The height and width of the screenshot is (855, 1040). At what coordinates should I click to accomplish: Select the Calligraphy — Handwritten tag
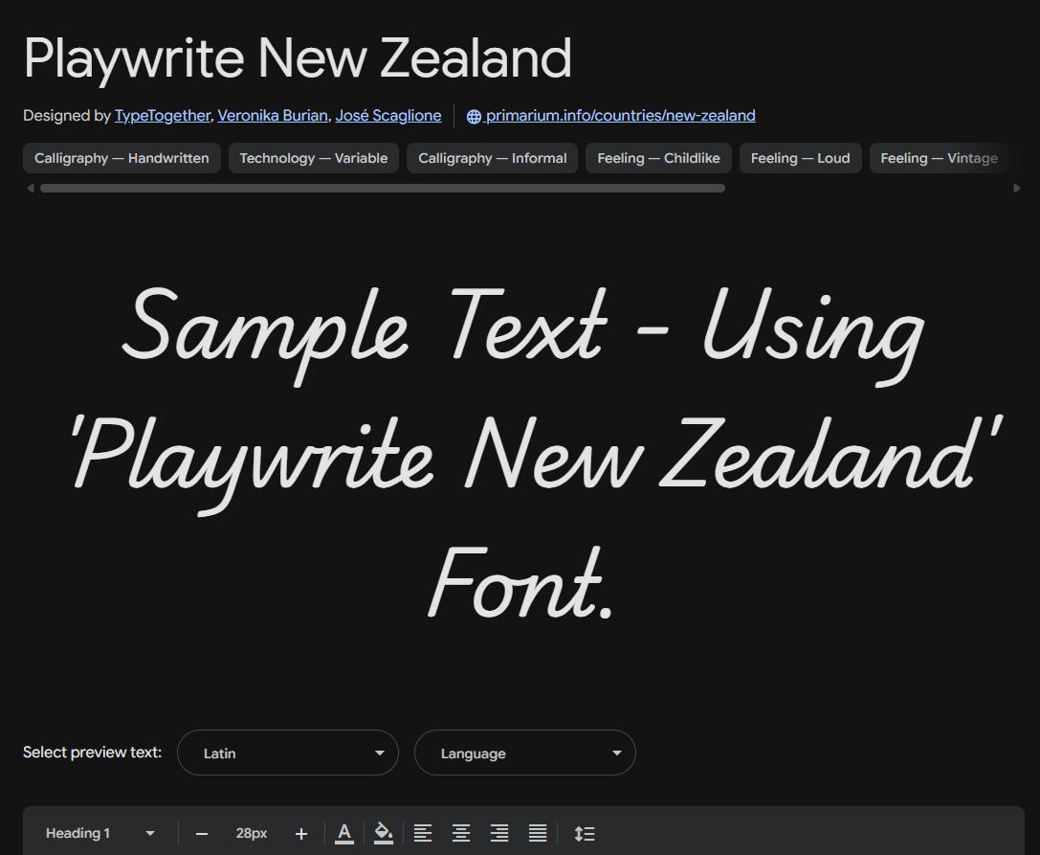pos(122,158)
